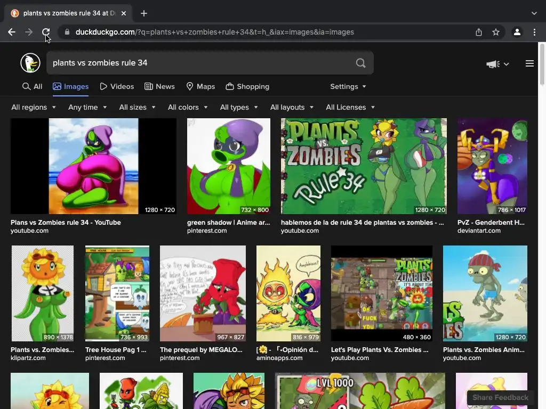
Task: Click the magnifier search button in search box
Action: click(x=361, y=63)
